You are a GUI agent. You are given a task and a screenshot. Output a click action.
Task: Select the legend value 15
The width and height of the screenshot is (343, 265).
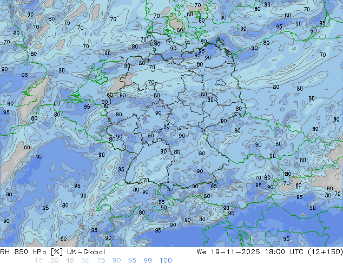[x=38, y=261]
